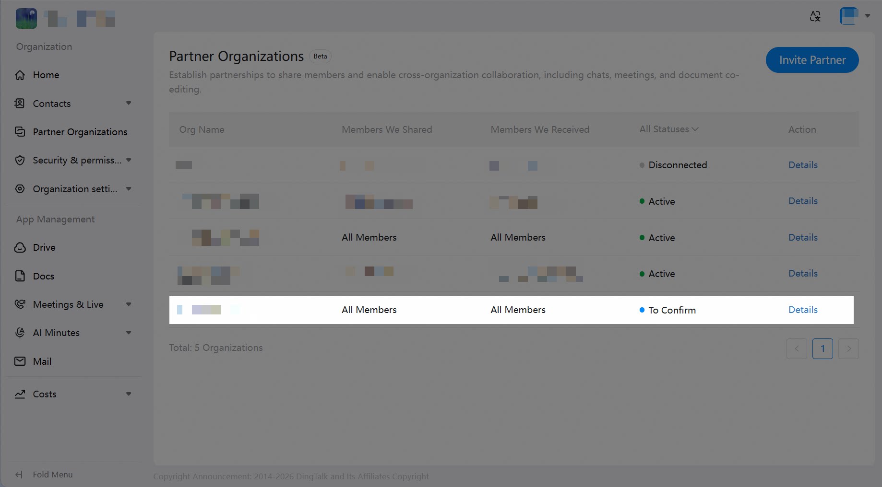
Task: Expand the Contacts submenu arrow
Action: coord(129,104)
